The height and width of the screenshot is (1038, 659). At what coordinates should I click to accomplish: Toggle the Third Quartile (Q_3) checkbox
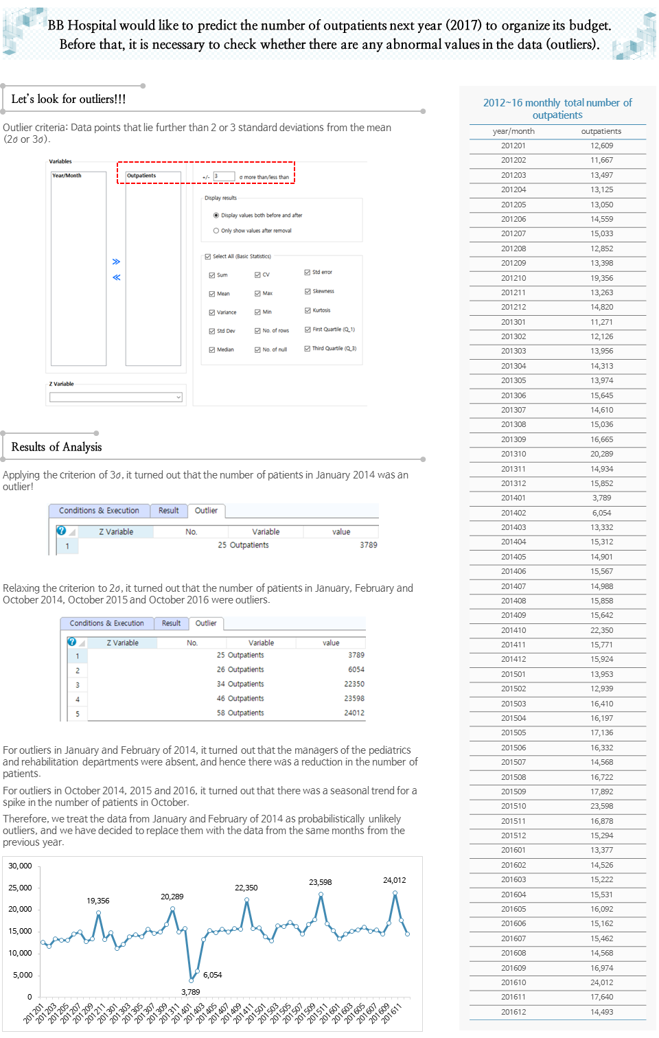point(308,349)
